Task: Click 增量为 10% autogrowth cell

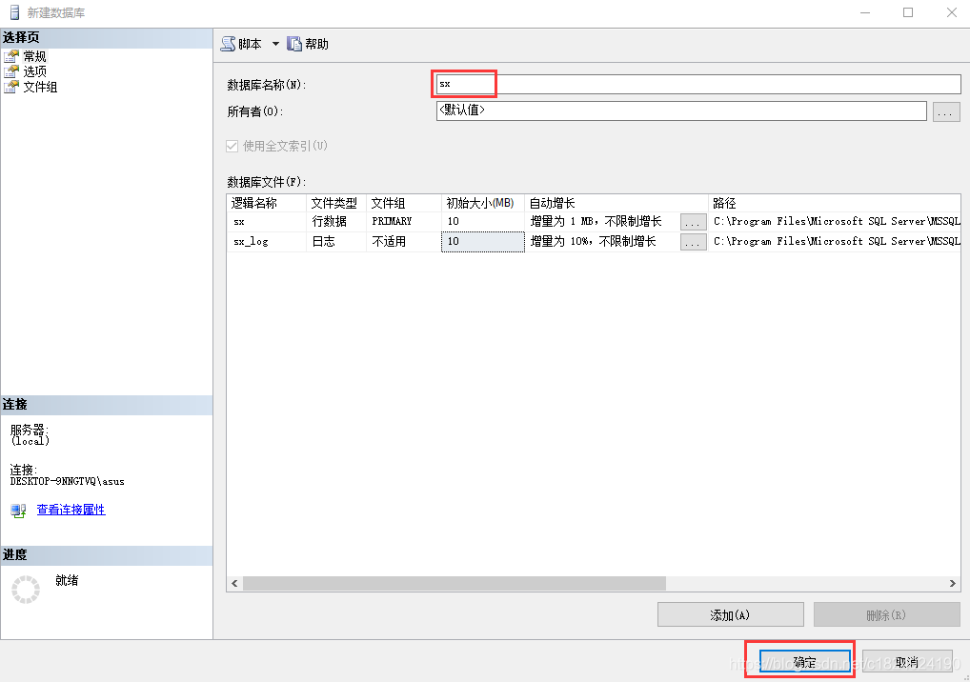Action: [x=602, y=241]
